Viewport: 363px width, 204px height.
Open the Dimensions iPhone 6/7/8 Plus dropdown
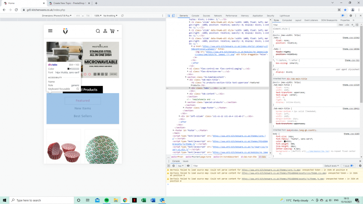pyautogui.click(x=56, y=16)
